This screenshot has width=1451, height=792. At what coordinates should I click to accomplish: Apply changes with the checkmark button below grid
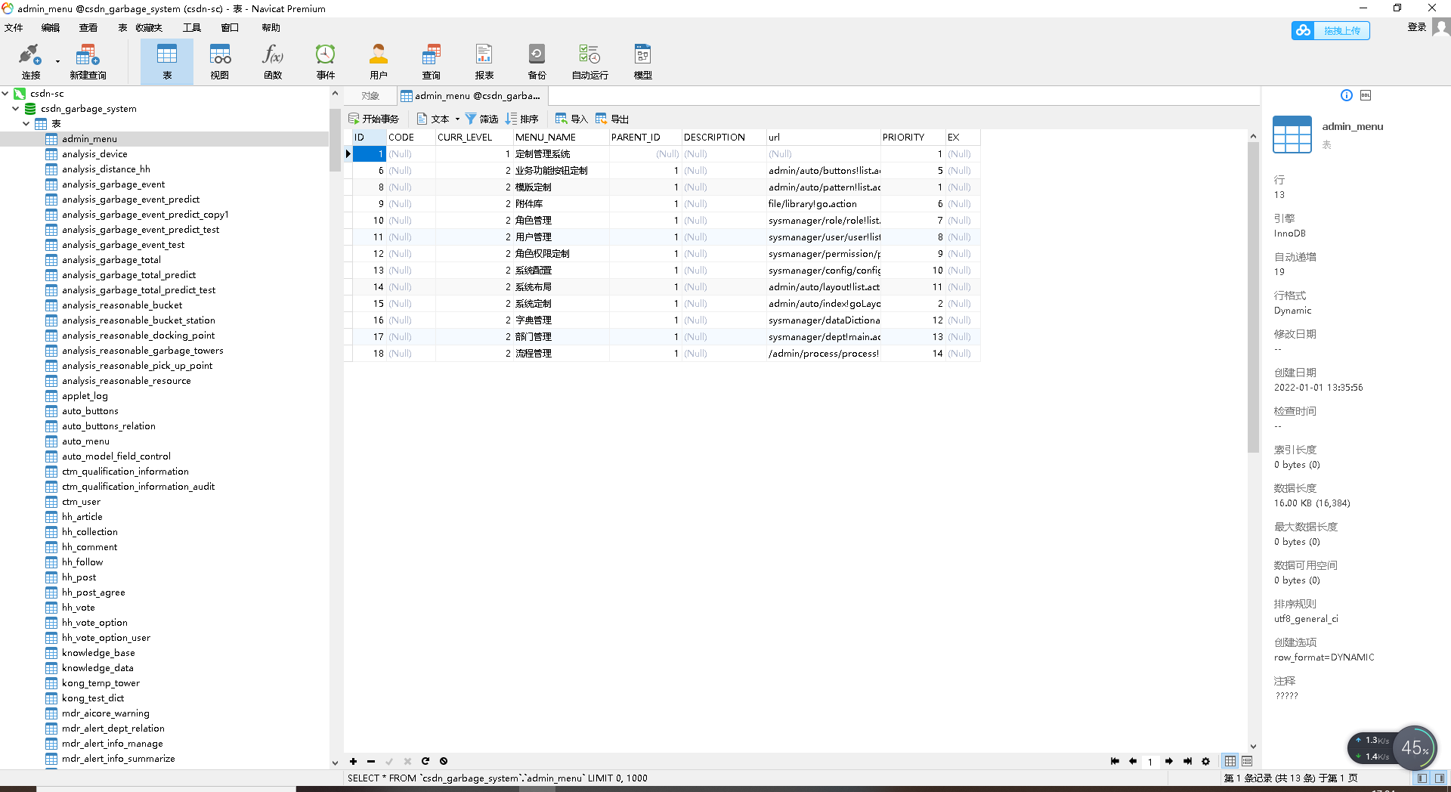pos(389,762)
